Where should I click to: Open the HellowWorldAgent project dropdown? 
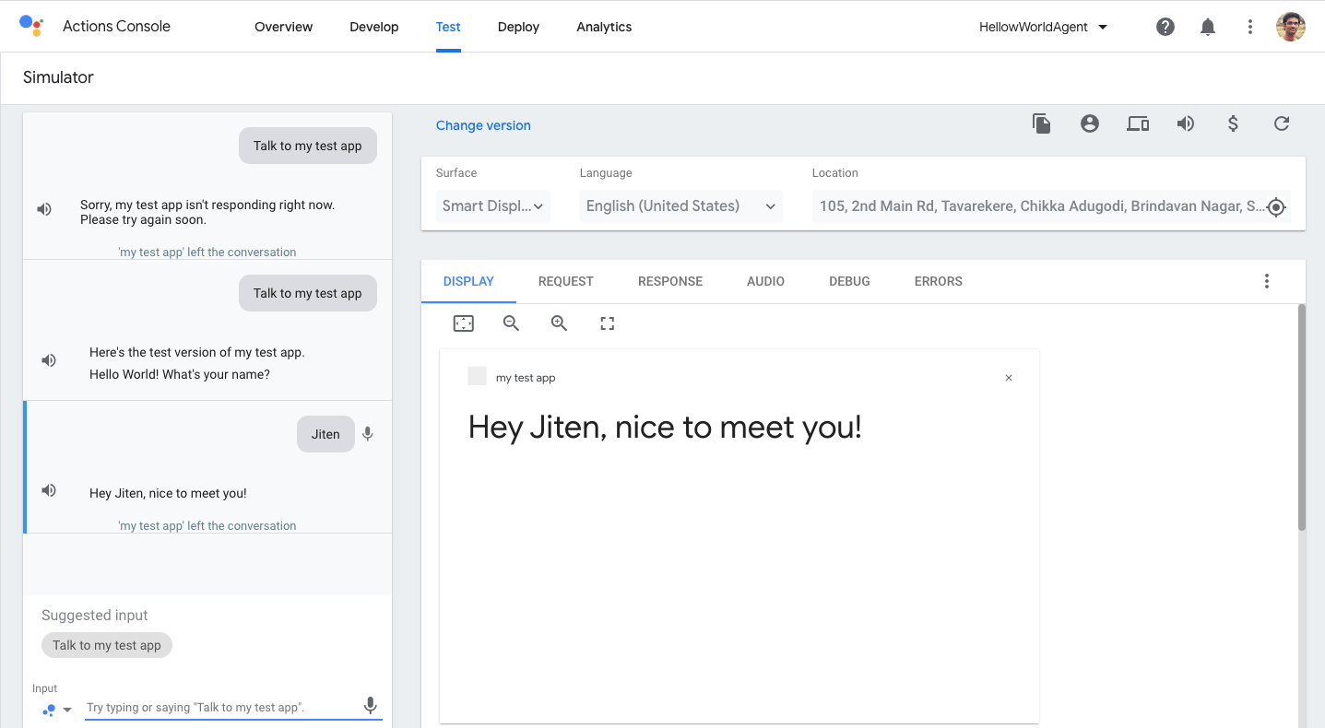[1043, 28]
